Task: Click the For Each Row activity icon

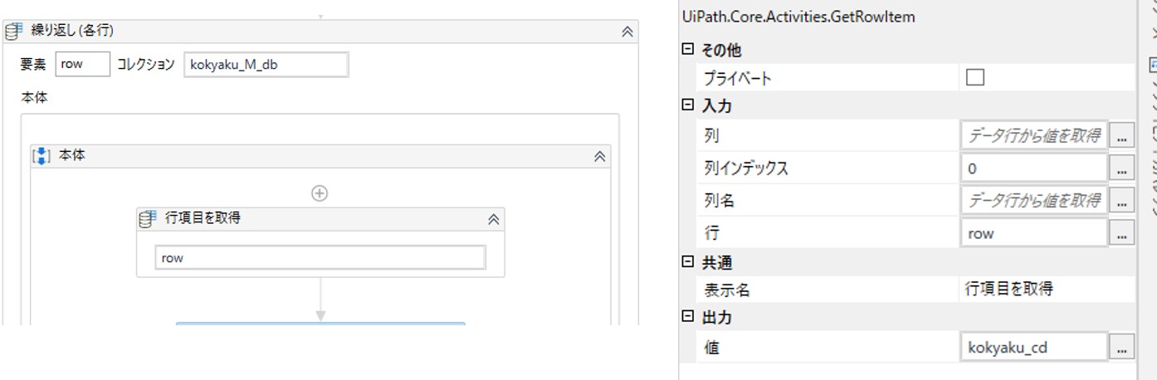Action: [x=12, y=32]
